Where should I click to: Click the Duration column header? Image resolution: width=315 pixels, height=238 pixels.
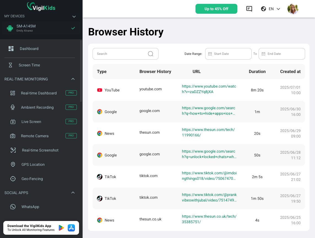(257, 72)
